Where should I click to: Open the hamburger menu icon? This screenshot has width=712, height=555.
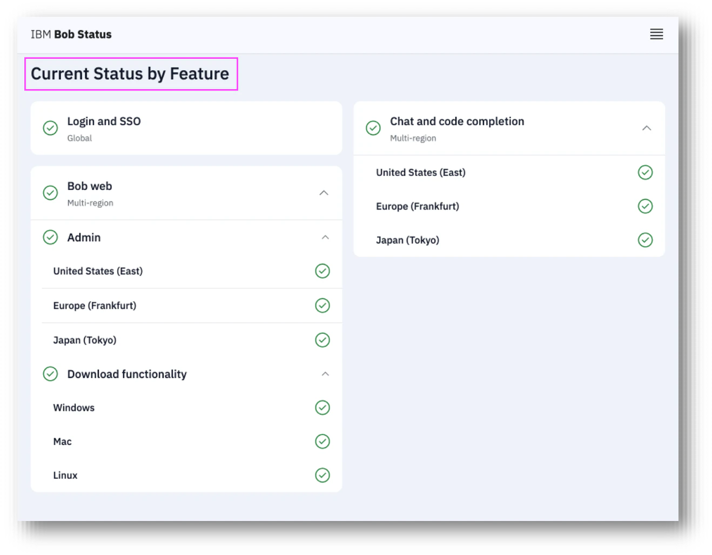pos(656,34)
